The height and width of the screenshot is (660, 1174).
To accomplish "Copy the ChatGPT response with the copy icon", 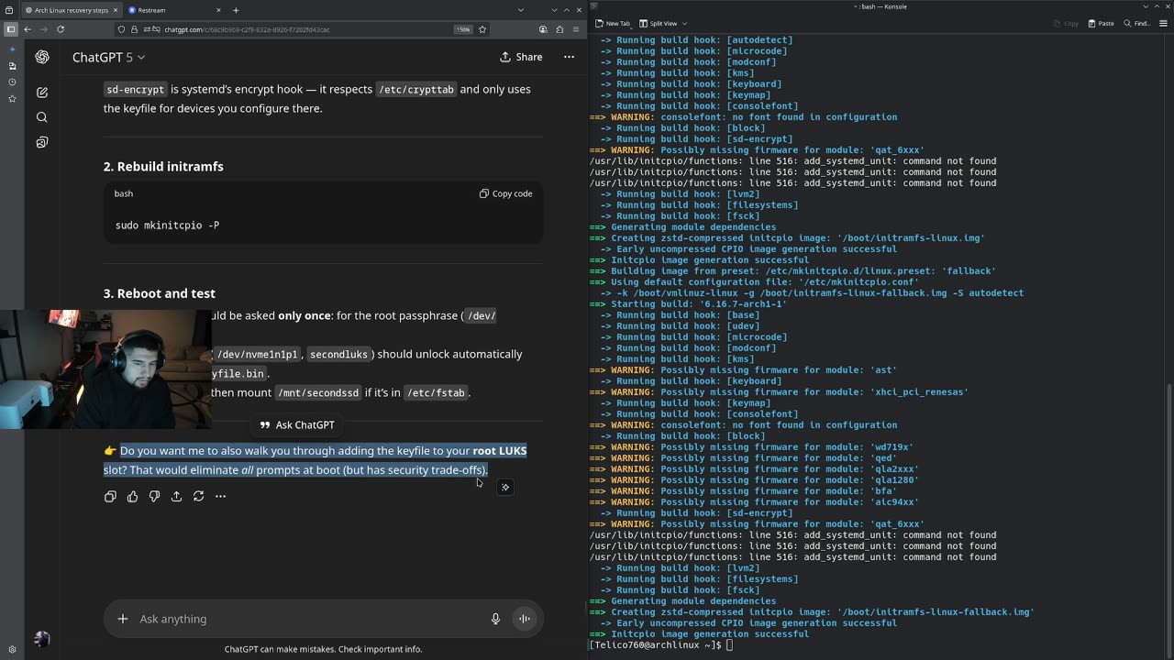I will click(110, 496).
